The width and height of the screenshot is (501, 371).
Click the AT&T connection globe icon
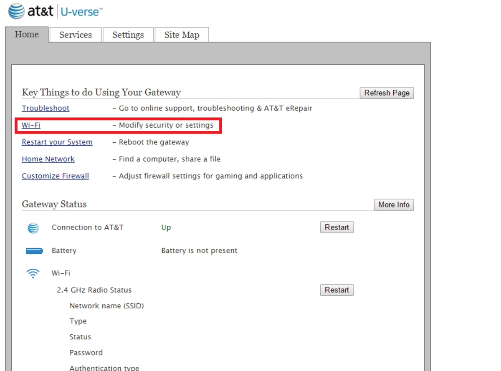point(33,228)
